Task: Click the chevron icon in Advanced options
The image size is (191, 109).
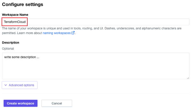Action: [5, 85]
